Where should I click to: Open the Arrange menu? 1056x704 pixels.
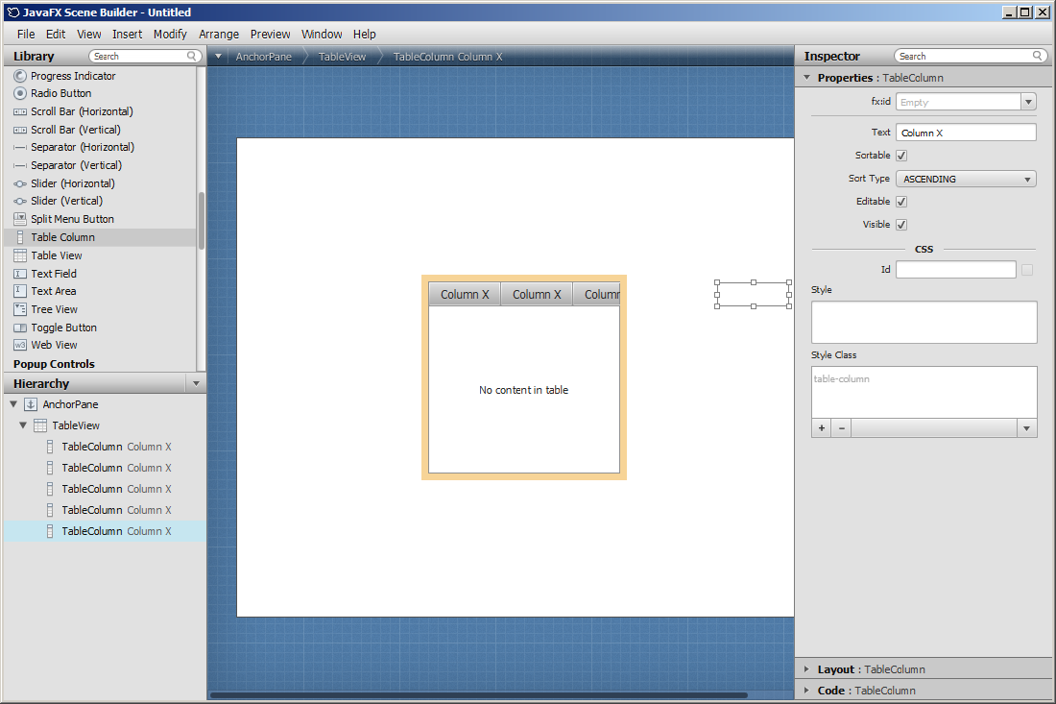tap(219, 34)
